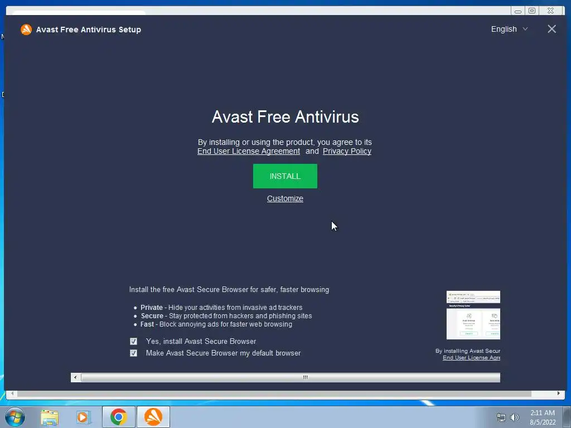
Task: Open the Privacy Policy link
Action: tap(347, 151)
